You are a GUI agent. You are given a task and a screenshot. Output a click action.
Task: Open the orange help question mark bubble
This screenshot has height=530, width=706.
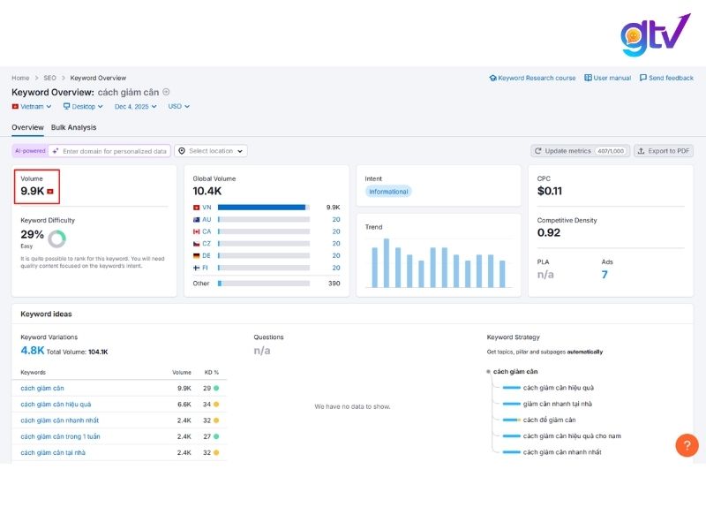click(687, 445)
